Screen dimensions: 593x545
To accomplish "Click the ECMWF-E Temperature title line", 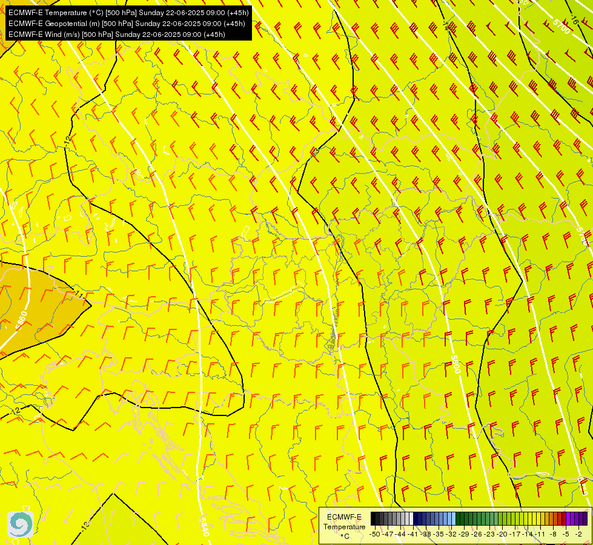I will 128,13.
